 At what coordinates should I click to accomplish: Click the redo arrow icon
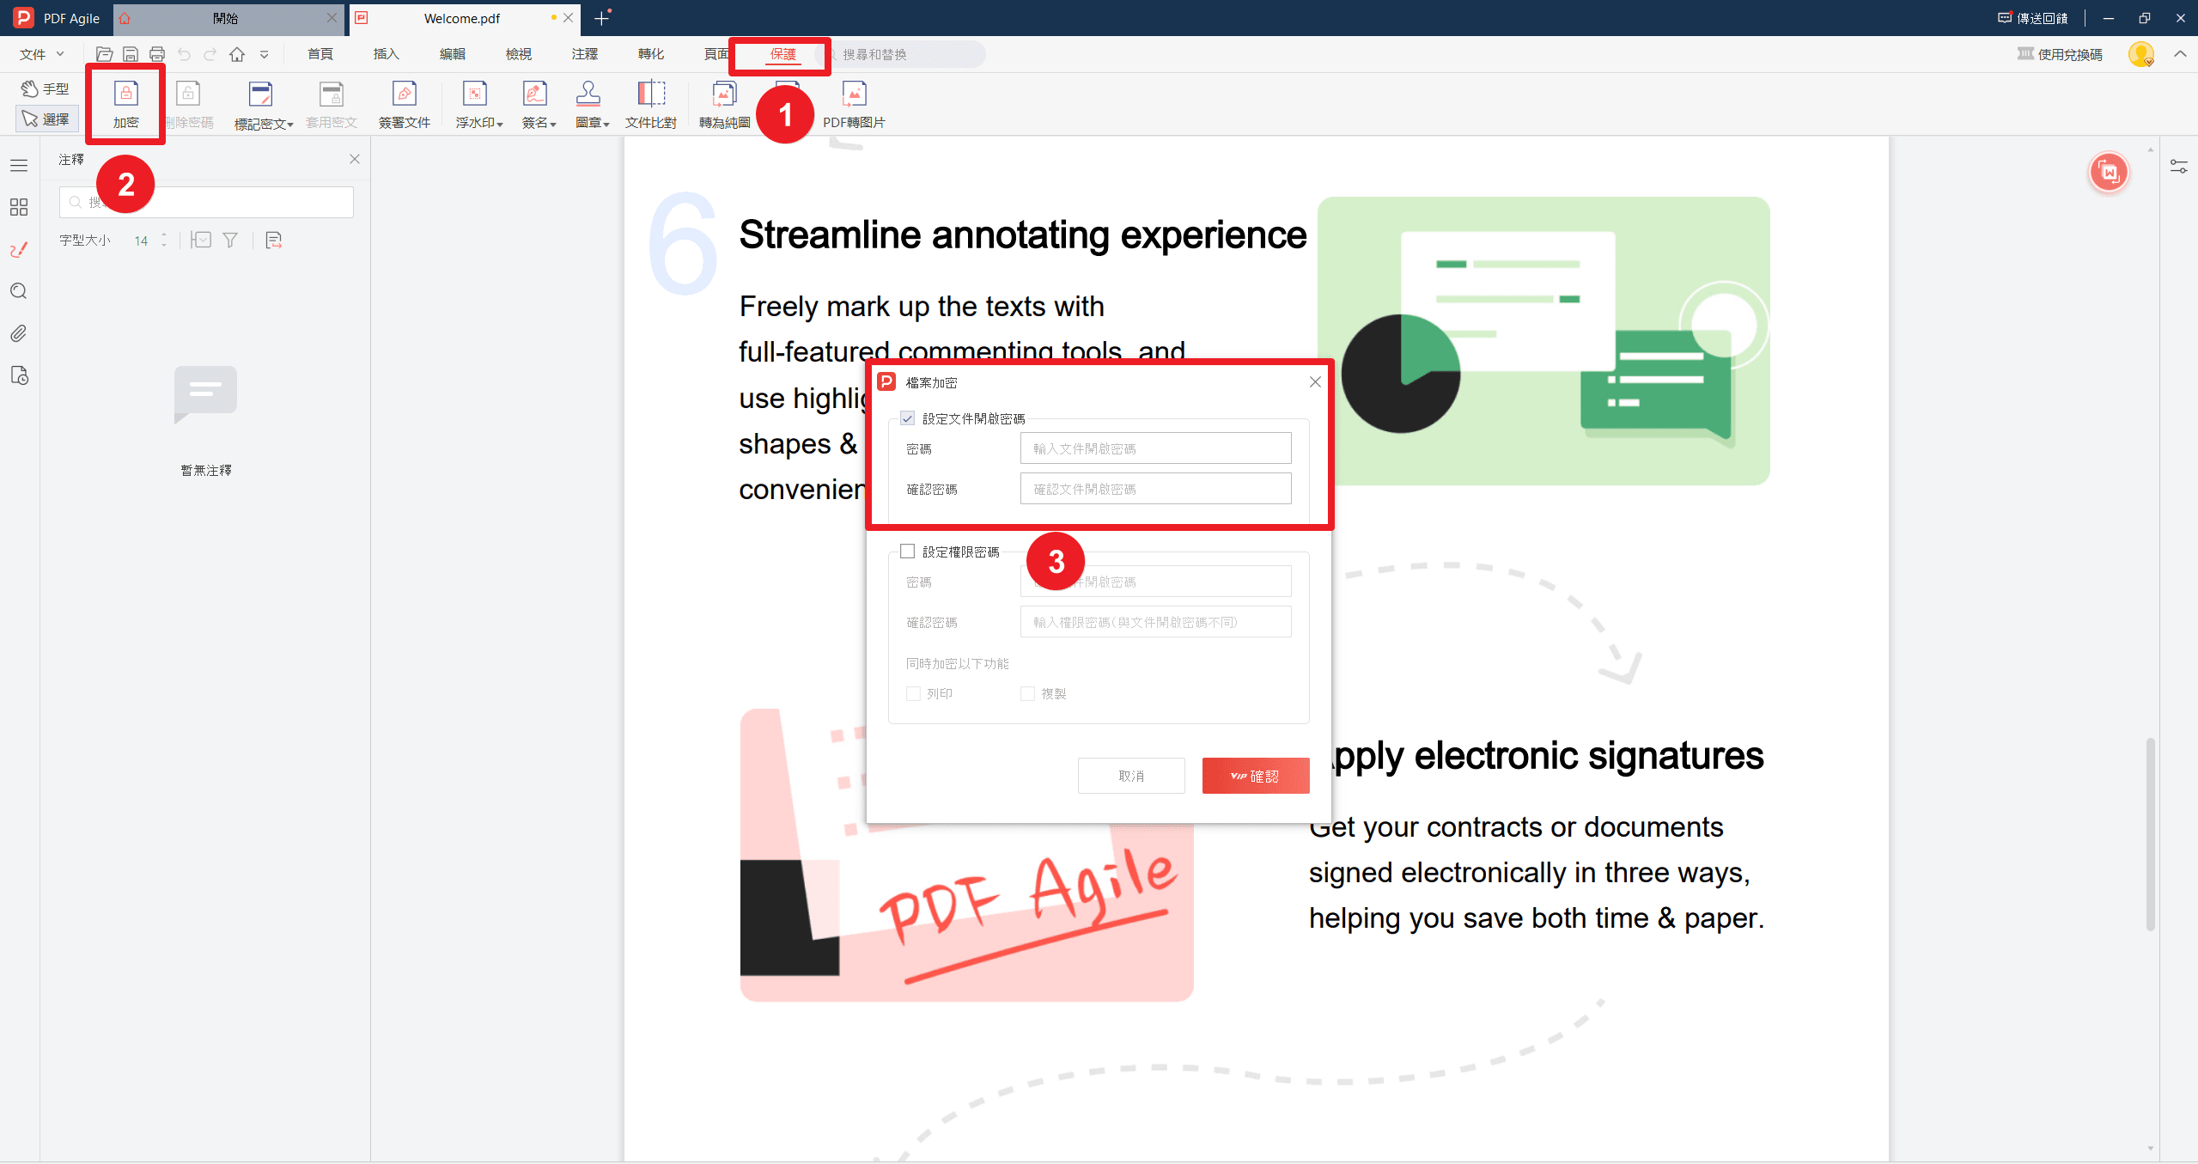pos(210,54)
